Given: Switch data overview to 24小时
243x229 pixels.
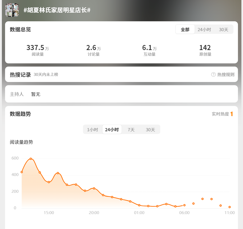Looking at the screenshot, I should tap(204, 30).
